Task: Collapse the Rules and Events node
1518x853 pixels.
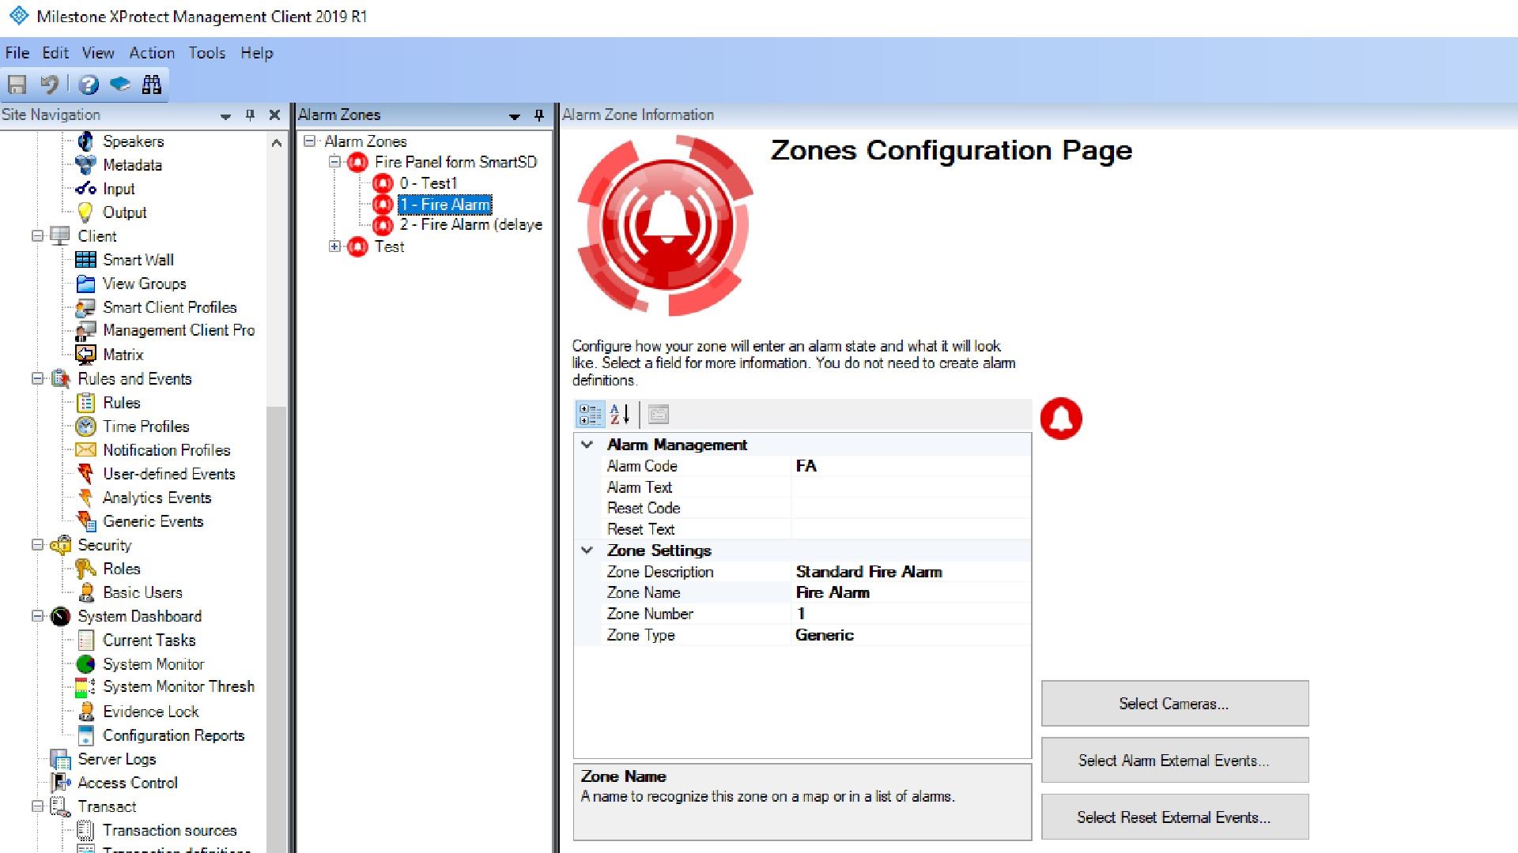Action: click(x=36, y=378)
